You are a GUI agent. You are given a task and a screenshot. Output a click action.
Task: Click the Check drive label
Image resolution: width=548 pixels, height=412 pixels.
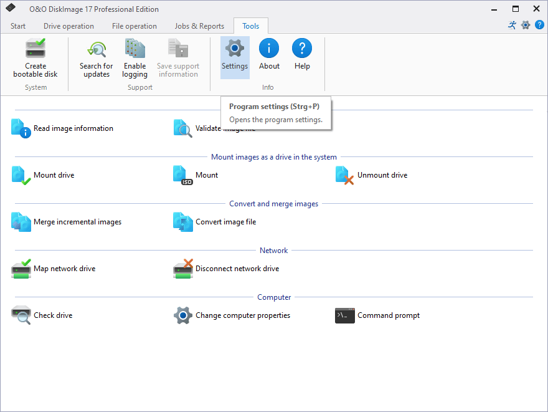(x=53, y=315)
